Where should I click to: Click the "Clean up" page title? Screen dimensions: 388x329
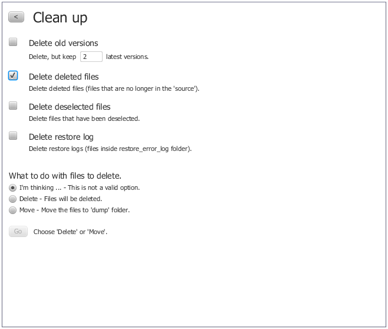point(60,18)
